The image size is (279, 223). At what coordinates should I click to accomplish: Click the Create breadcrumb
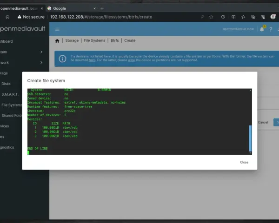[130, 40]
